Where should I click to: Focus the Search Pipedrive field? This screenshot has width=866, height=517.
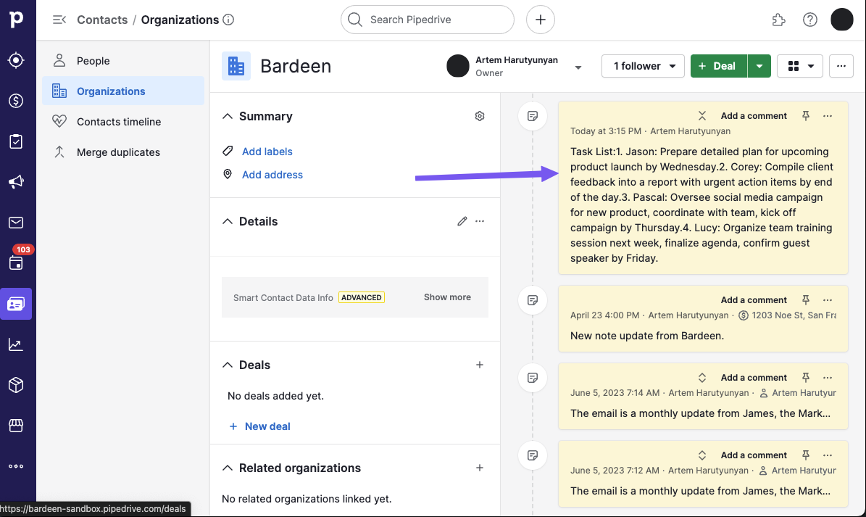(428, 20)
